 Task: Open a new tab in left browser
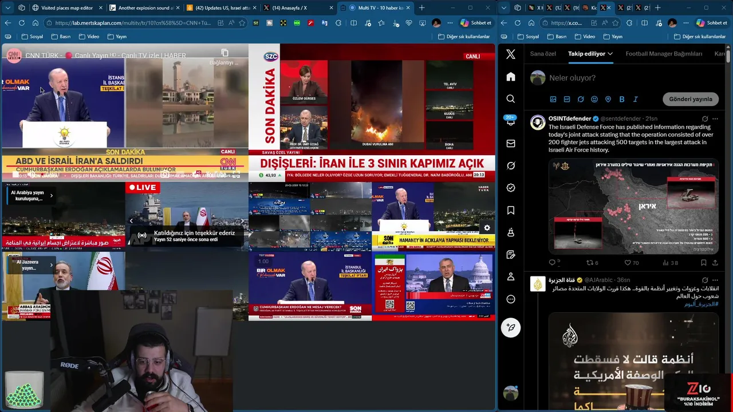point(422,7)
